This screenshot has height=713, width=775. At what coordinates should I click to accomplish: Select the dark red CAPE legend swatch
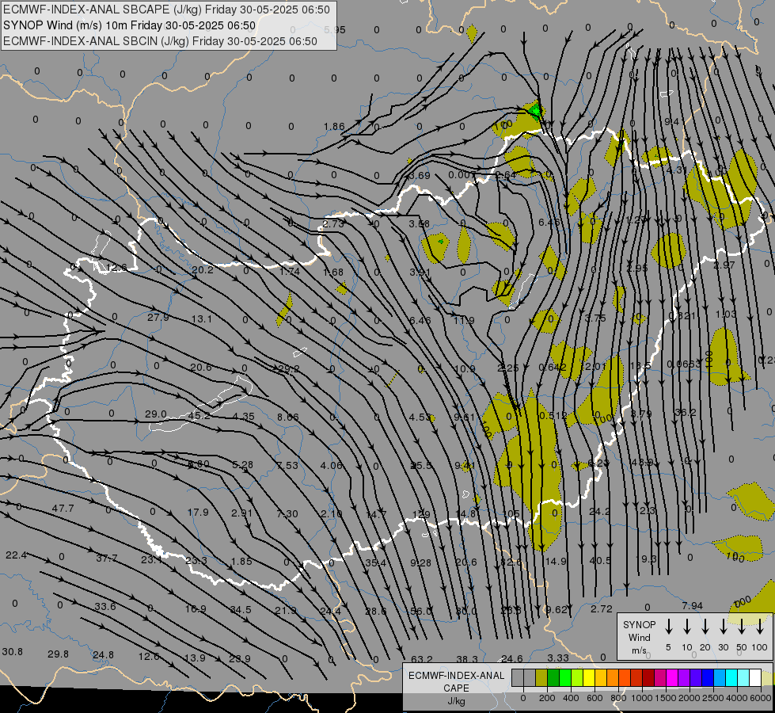648,677
